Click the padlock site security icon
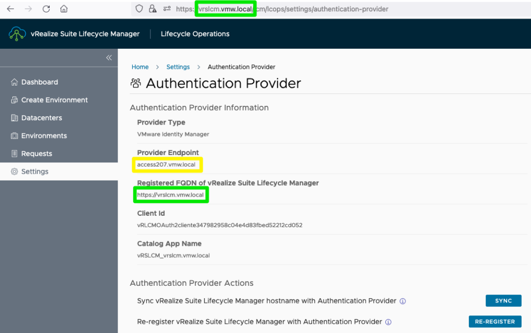This screenshot has height=333, width=531. pos(153,9)
